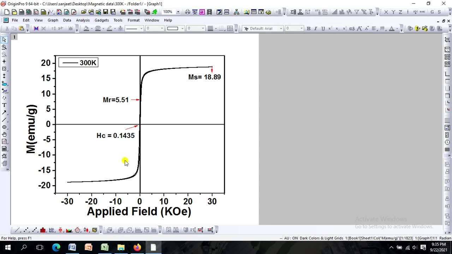
Task: Toggle Superscript formatting
Action: (330, 29)
